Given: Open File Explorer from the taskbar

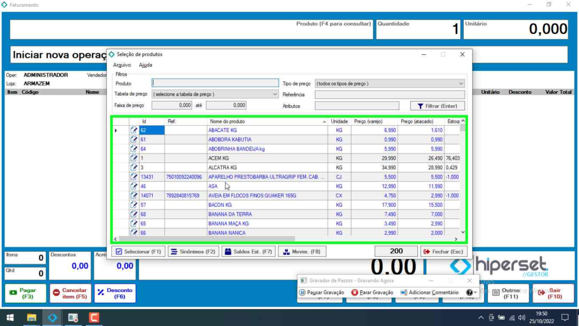Looking at the screenshot, I should click(x=31, y=318).
